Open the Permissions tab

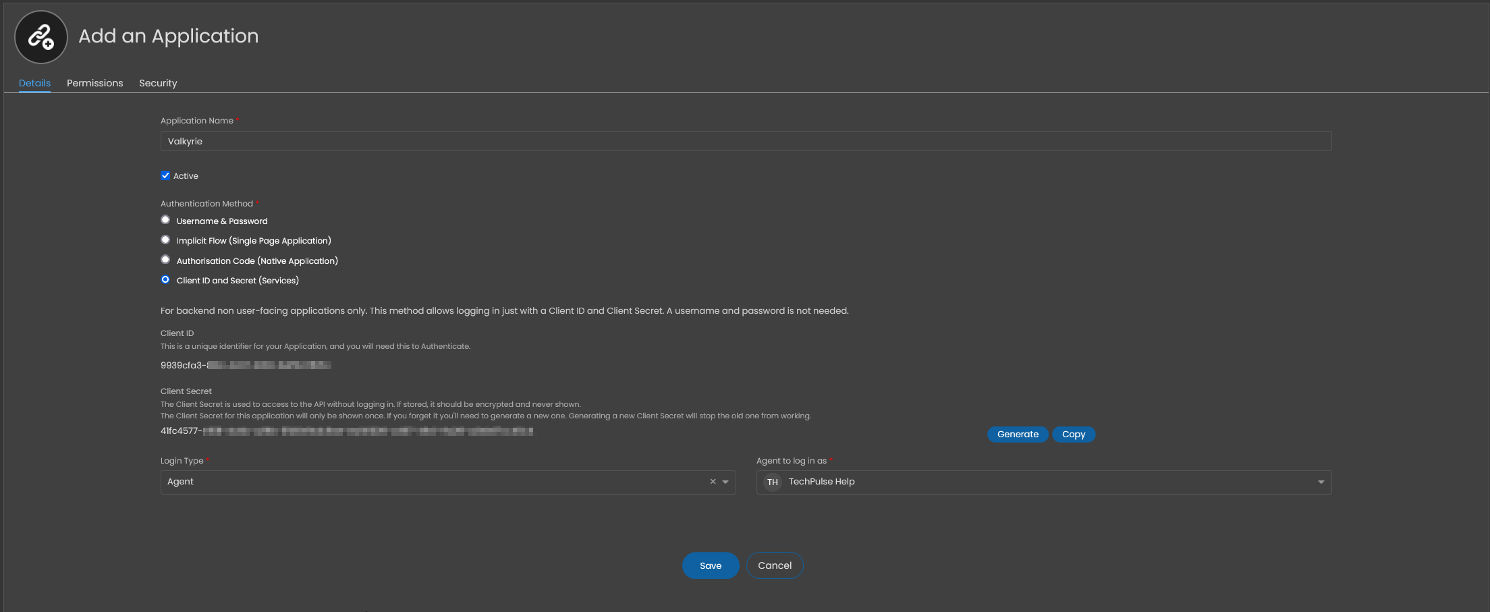(95, 83)
